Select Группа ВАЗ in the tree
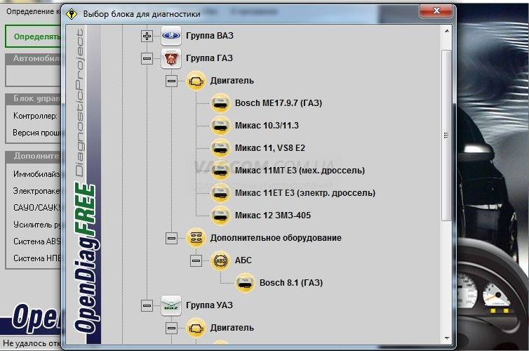529x351 pixels. (x=210, y=35)
